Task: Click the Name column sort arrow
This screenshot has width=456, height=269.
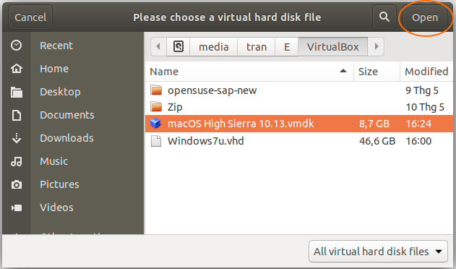Action: 343,71
